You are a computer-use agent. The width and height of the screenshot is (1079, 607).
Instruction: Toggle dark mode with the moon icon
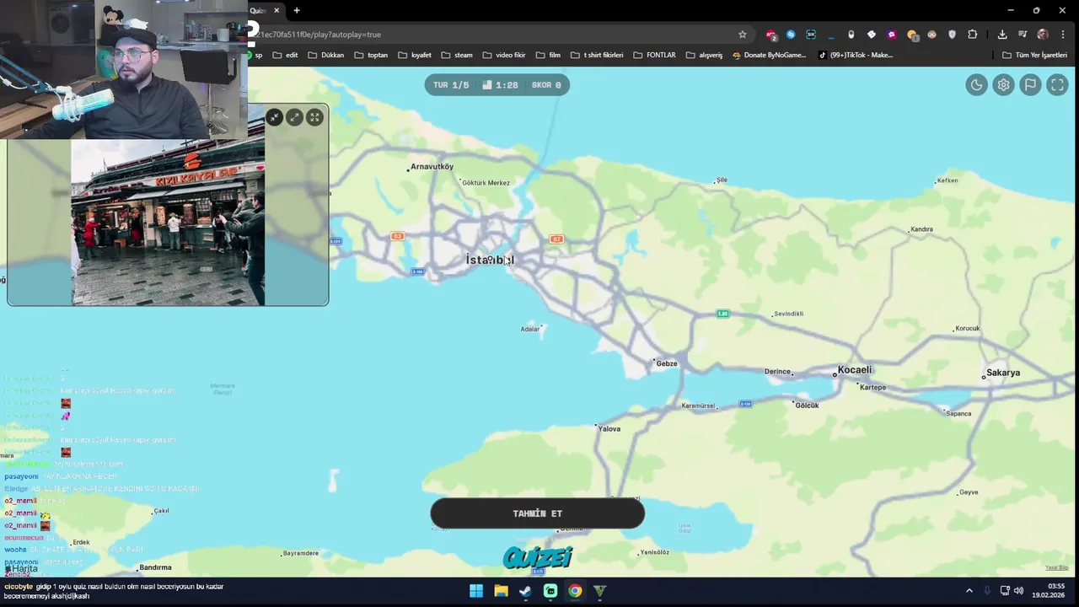(x=976, y=85)
